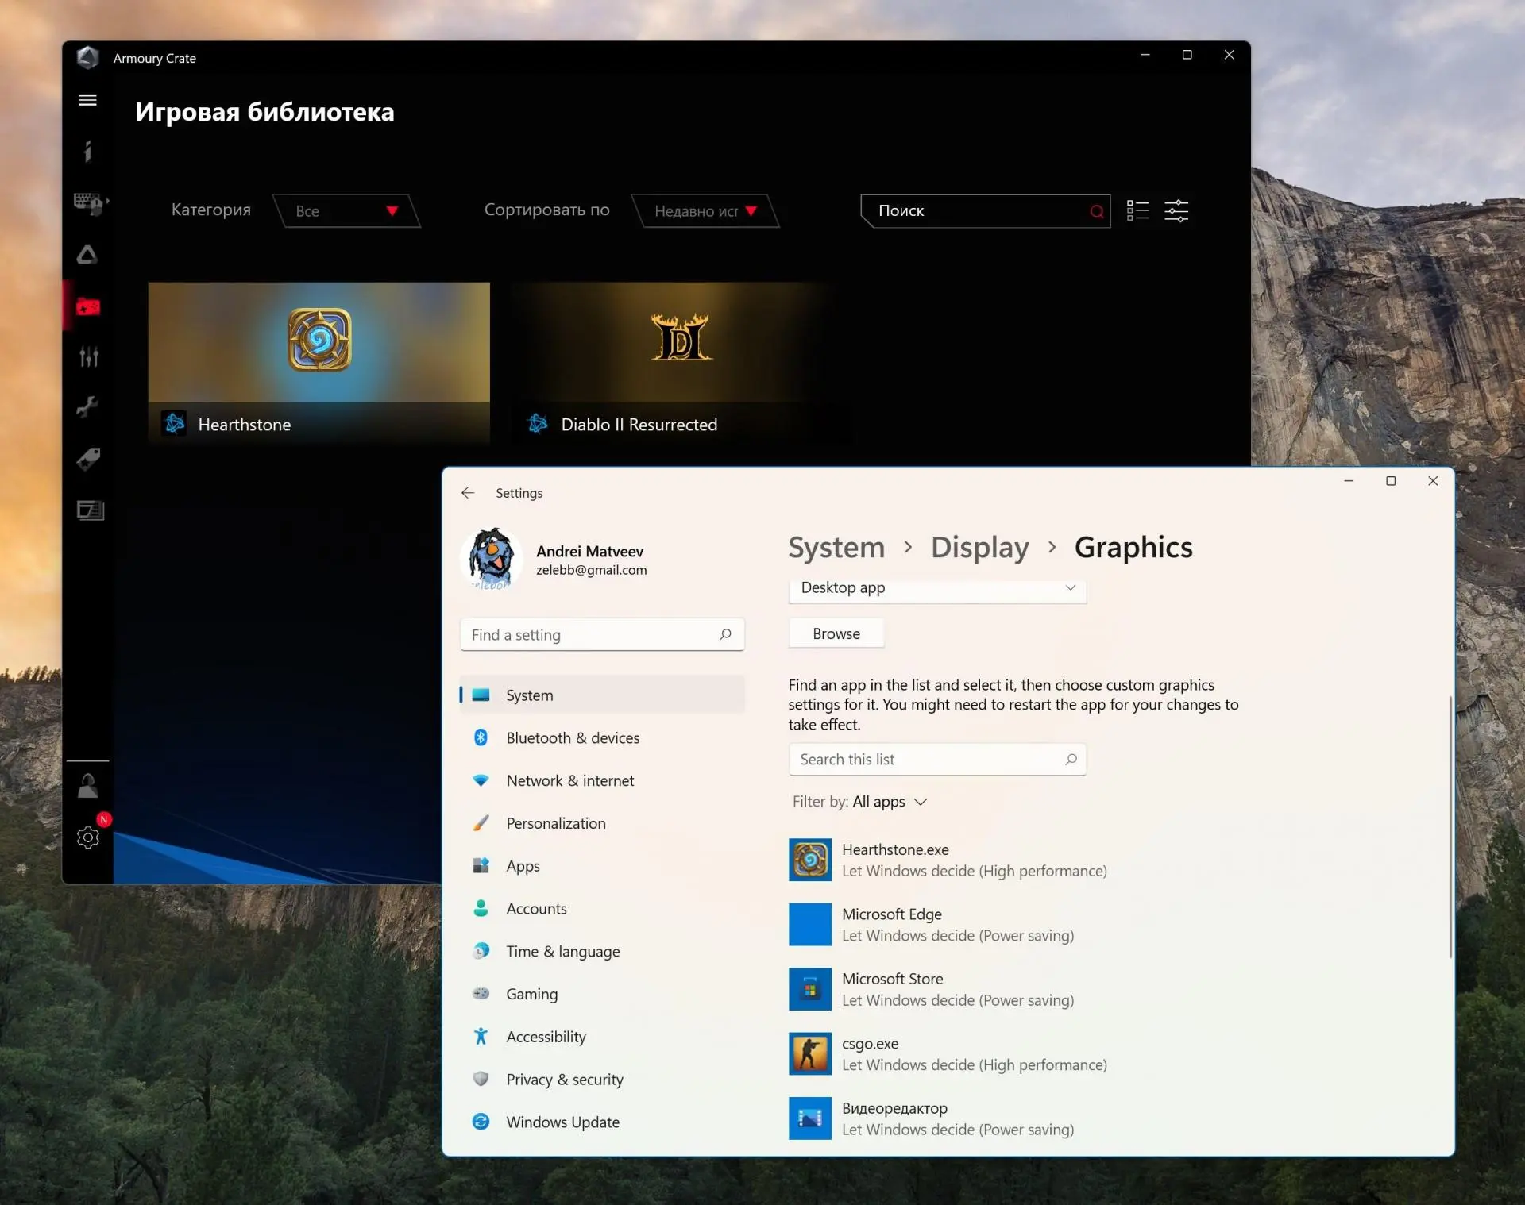Open Armoury Crate home info icon
The width and height of the screenshot is (1525, 1205).
pyautogui.click(x=88, y=151)
